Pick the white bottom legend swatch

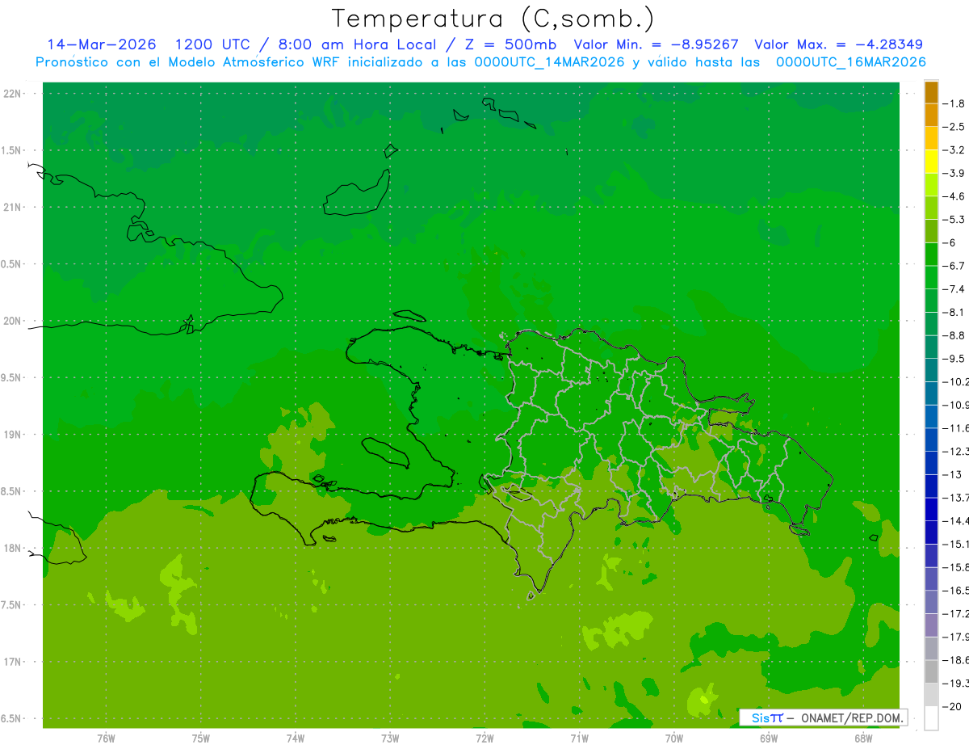[x=931, y=718]
